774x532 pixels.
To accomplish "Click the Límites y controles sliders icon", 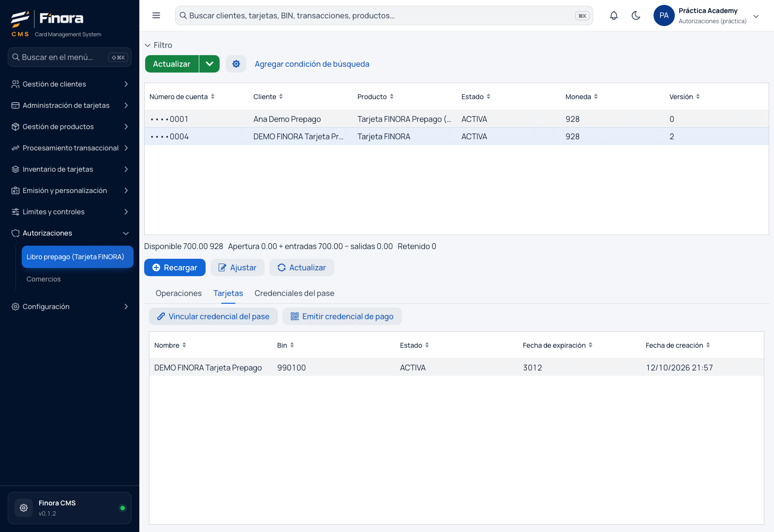I will tap(15, 212).
